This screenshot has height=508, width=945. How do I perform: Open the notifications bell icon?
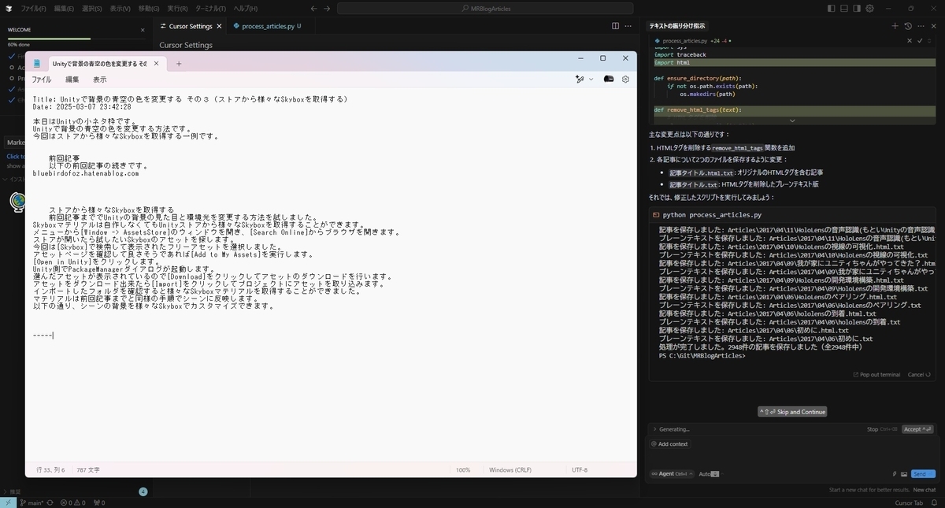point(934,502)
